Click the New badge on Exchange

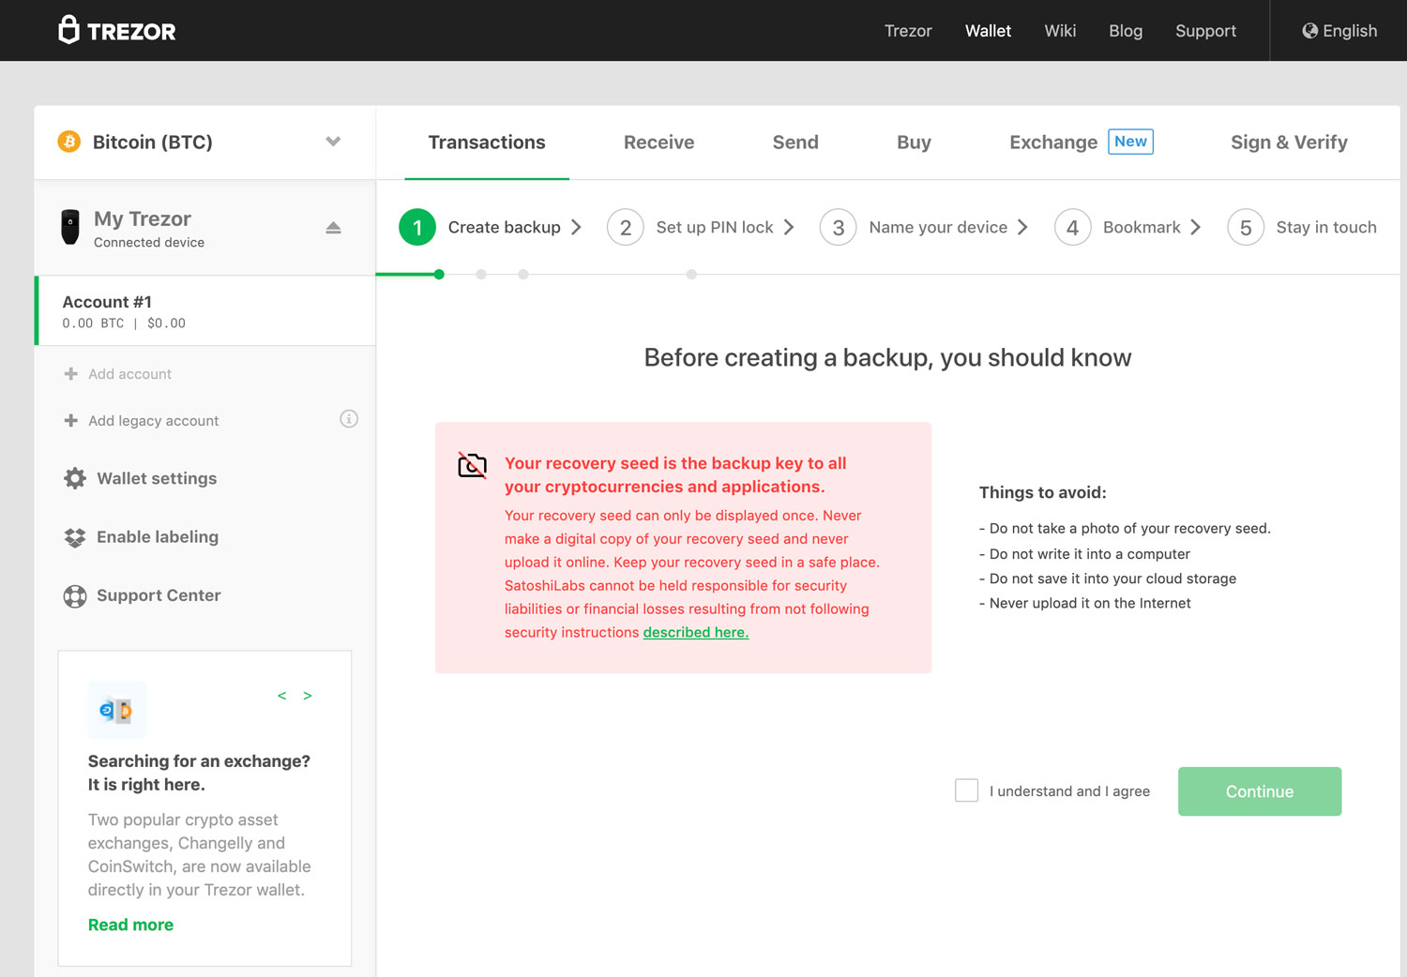point(1130,142)
